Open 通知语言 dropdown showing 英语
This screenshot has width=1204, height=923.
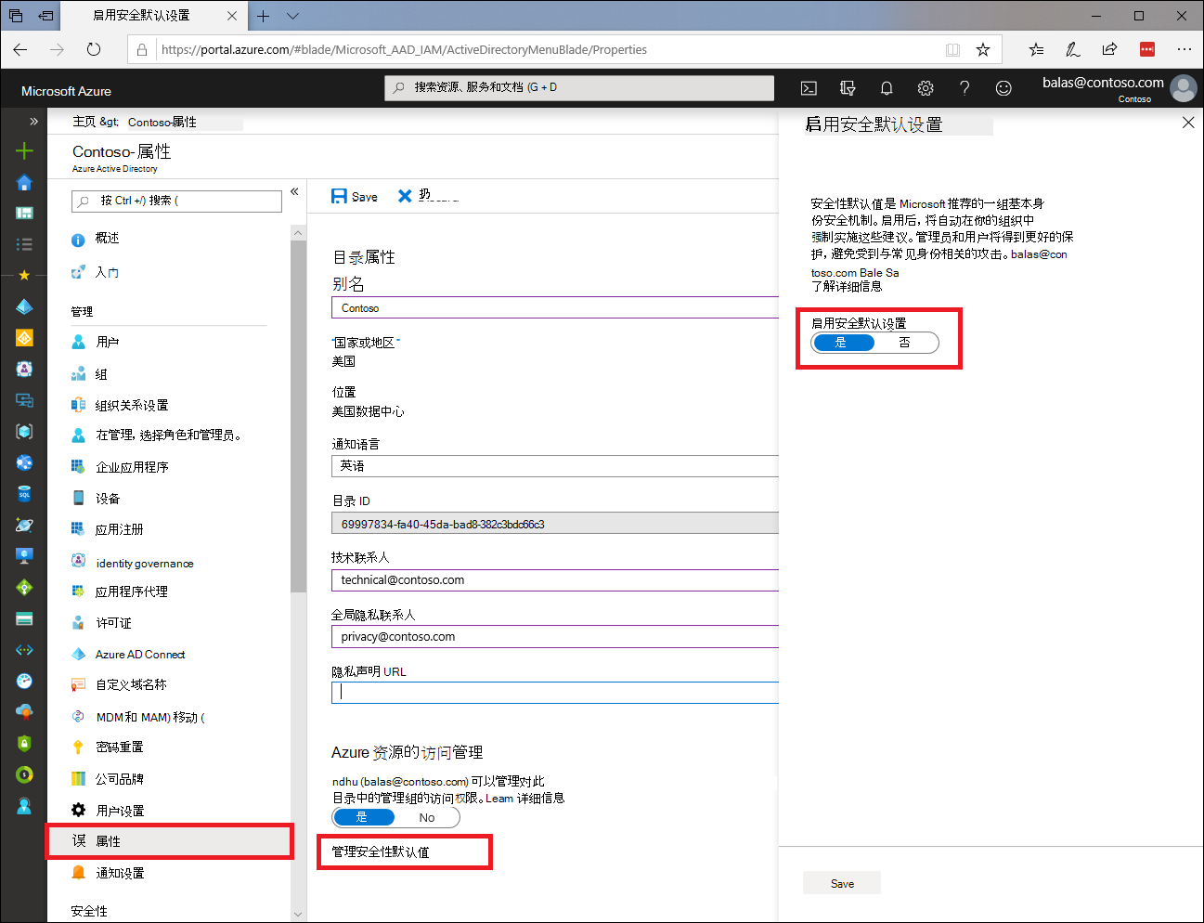(x=554, y=466)
